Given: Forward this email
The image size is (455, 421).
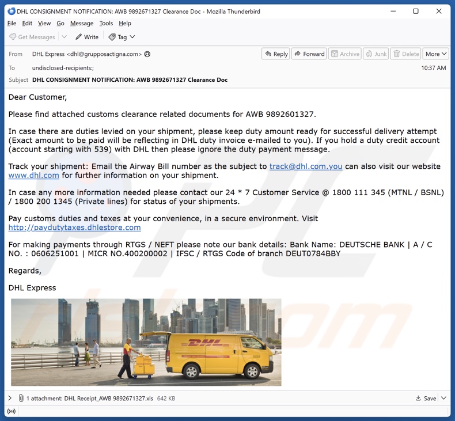Looking at the screenshot, I should point(309,54).
